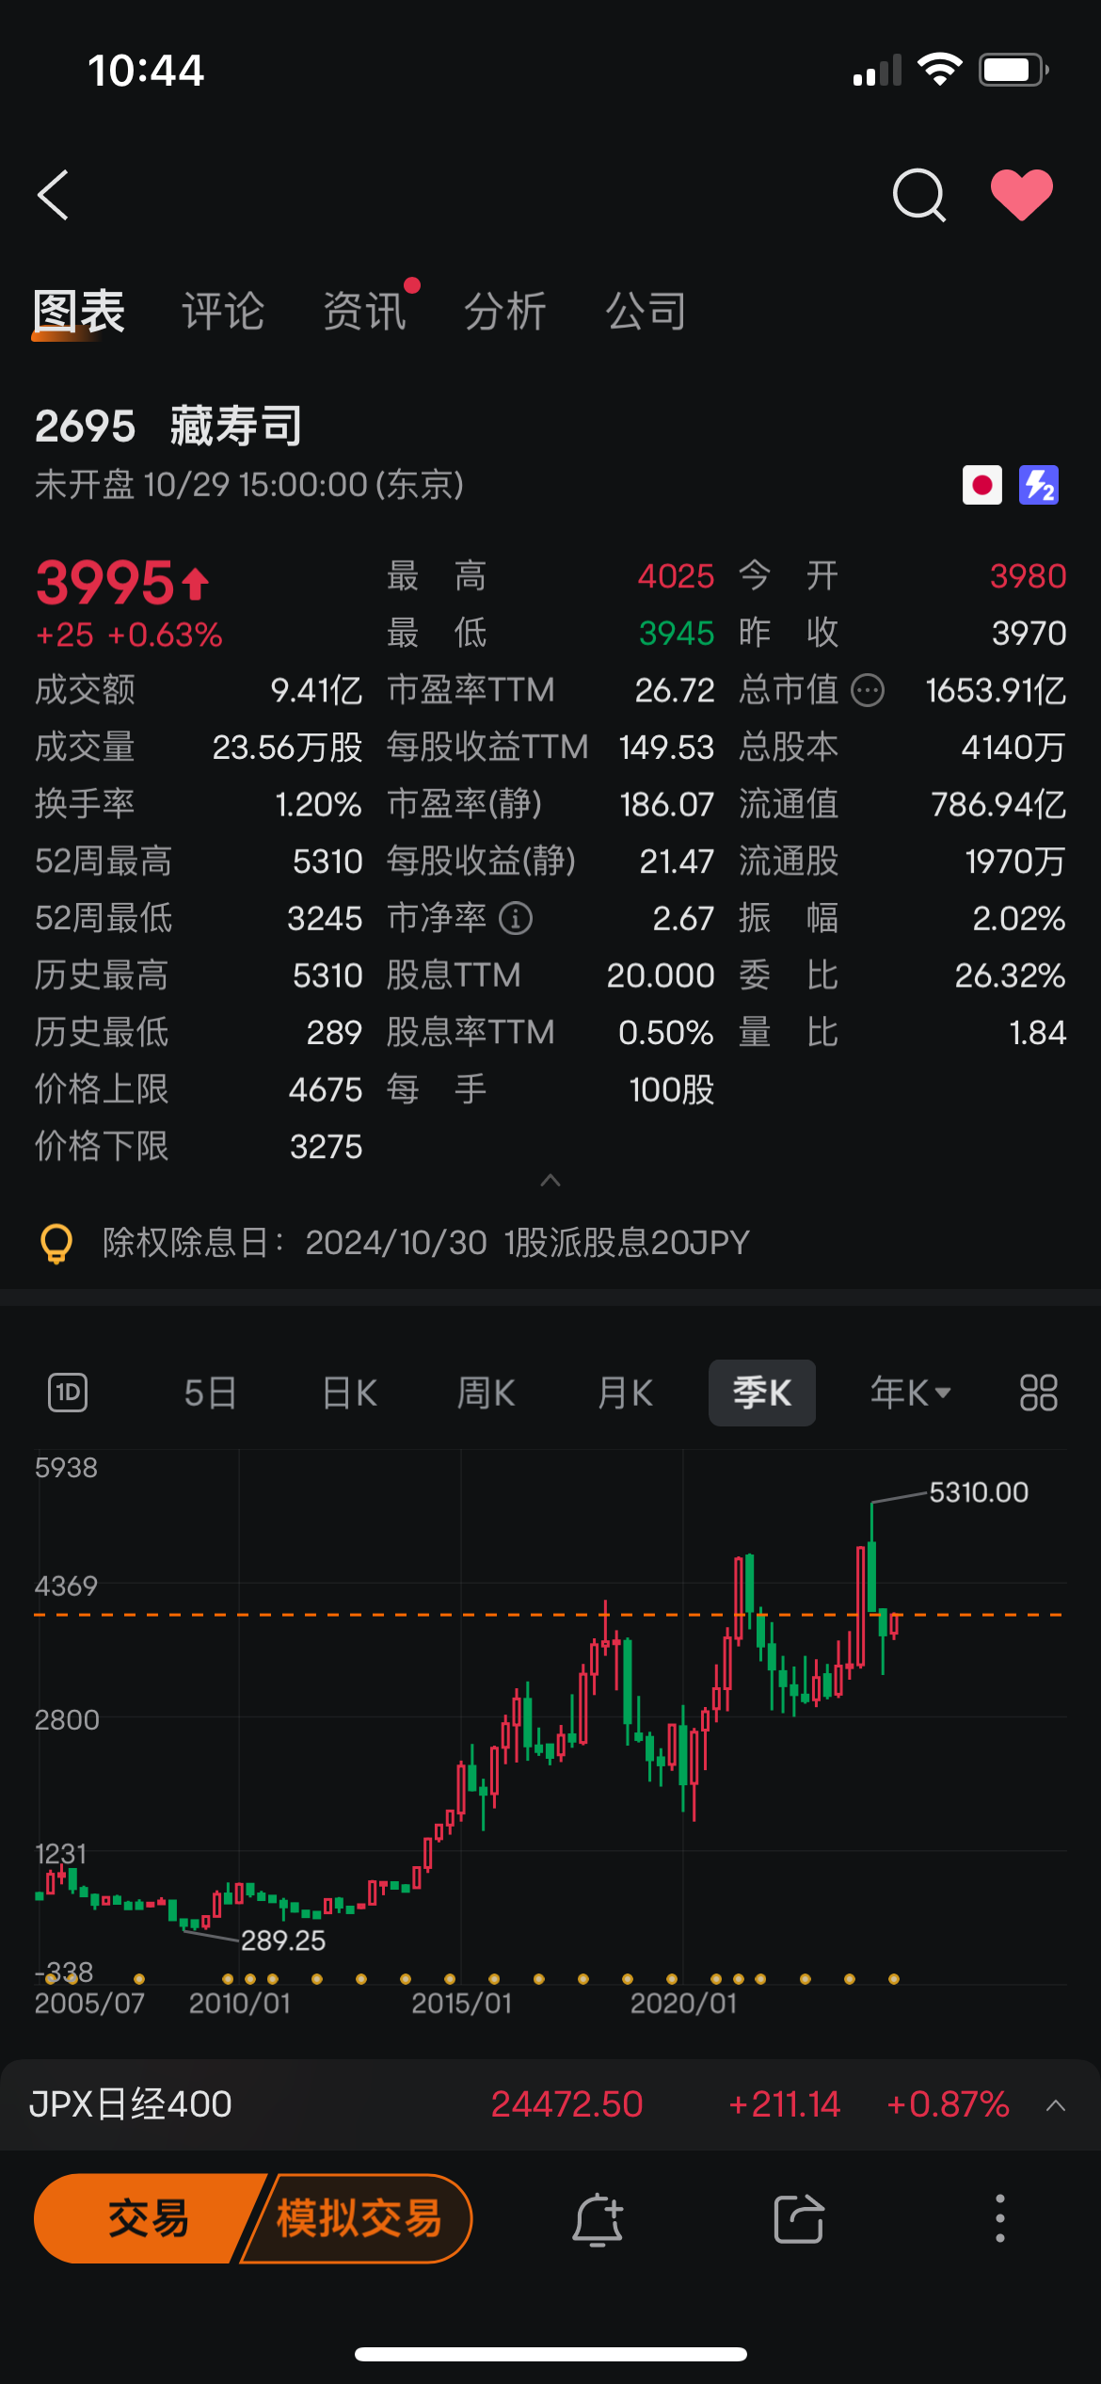The width and height of the screenshot is (1101, 2384).
Task: Collapse the stock details chevron
Action: (x=550, y=1181)
